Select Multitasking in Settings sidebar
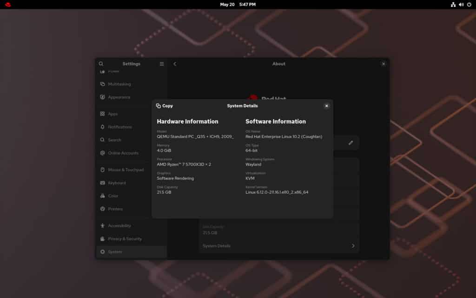This screenshot has height=298, width=476. pyautogui.click(x=132, y=84)
